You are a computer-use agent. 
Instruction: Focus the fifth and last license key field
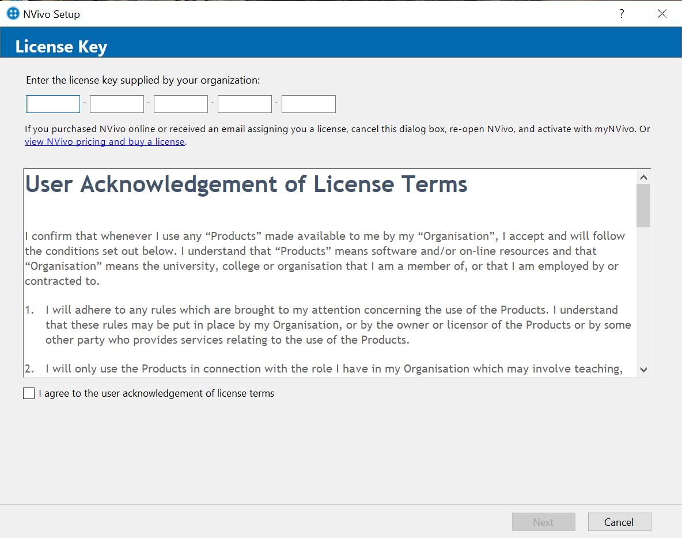tap(309, 104)
